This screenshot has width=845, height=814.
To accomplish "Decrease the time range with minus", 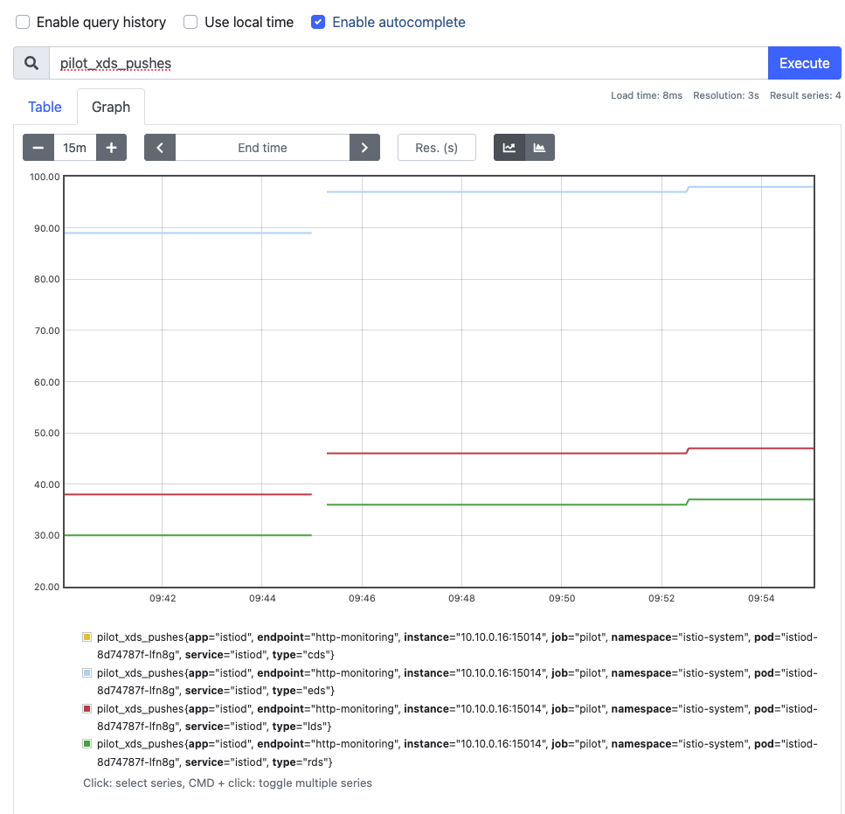I will (38, 148).
